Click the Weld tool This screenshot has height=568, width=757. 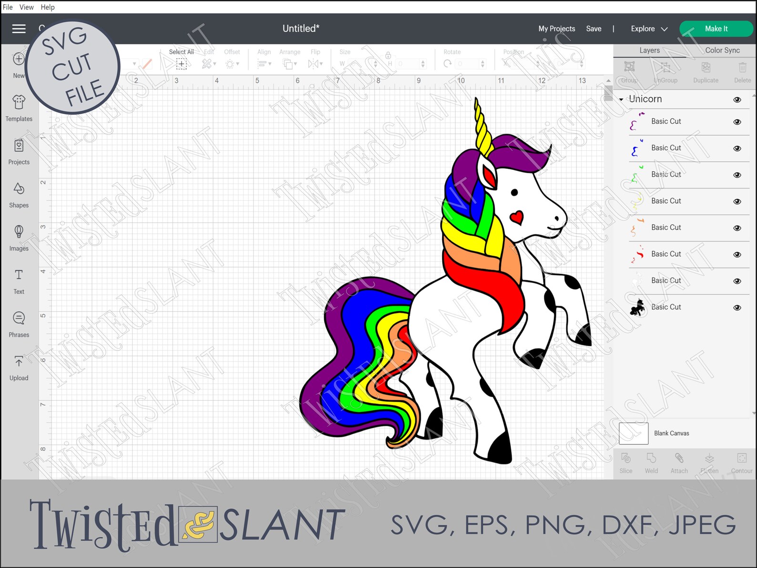pyautogui.click(x=651, y=463)
